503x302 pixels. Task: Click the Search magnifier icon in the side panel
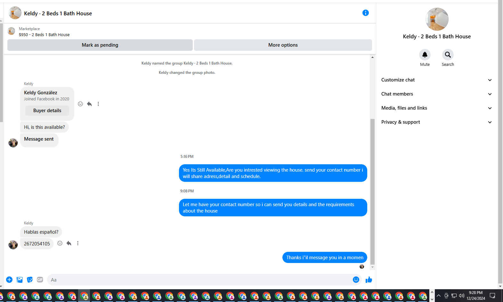click(x=448, y=55)
